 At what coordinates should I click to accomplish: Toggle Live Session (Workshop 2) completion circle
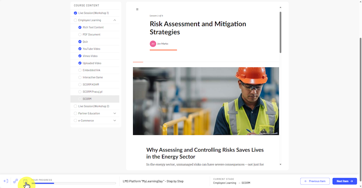pos(75,106)
